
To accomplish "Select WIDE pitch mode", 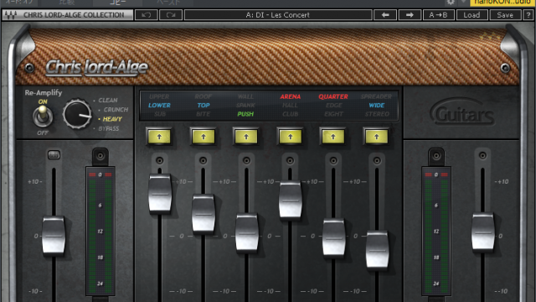I will (377, 106).
